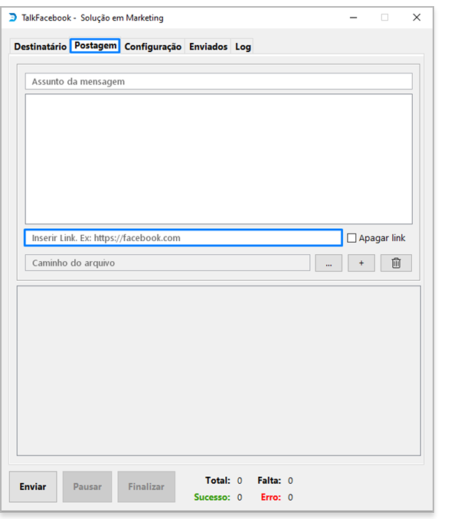Click the trash can delete icon
Viewport: 451px width, 519px height.
pos(396,263)
